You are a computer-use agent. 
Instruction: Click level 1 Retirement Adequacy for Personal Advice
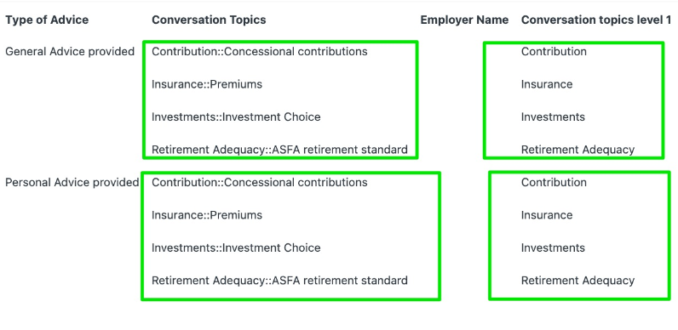coord(577,281)
